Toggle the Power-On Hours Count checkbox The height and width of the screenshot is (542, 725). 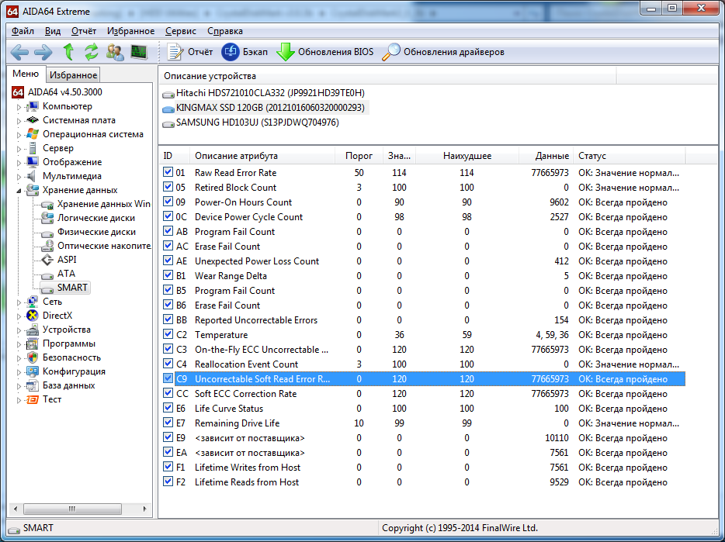click(168, 202)
